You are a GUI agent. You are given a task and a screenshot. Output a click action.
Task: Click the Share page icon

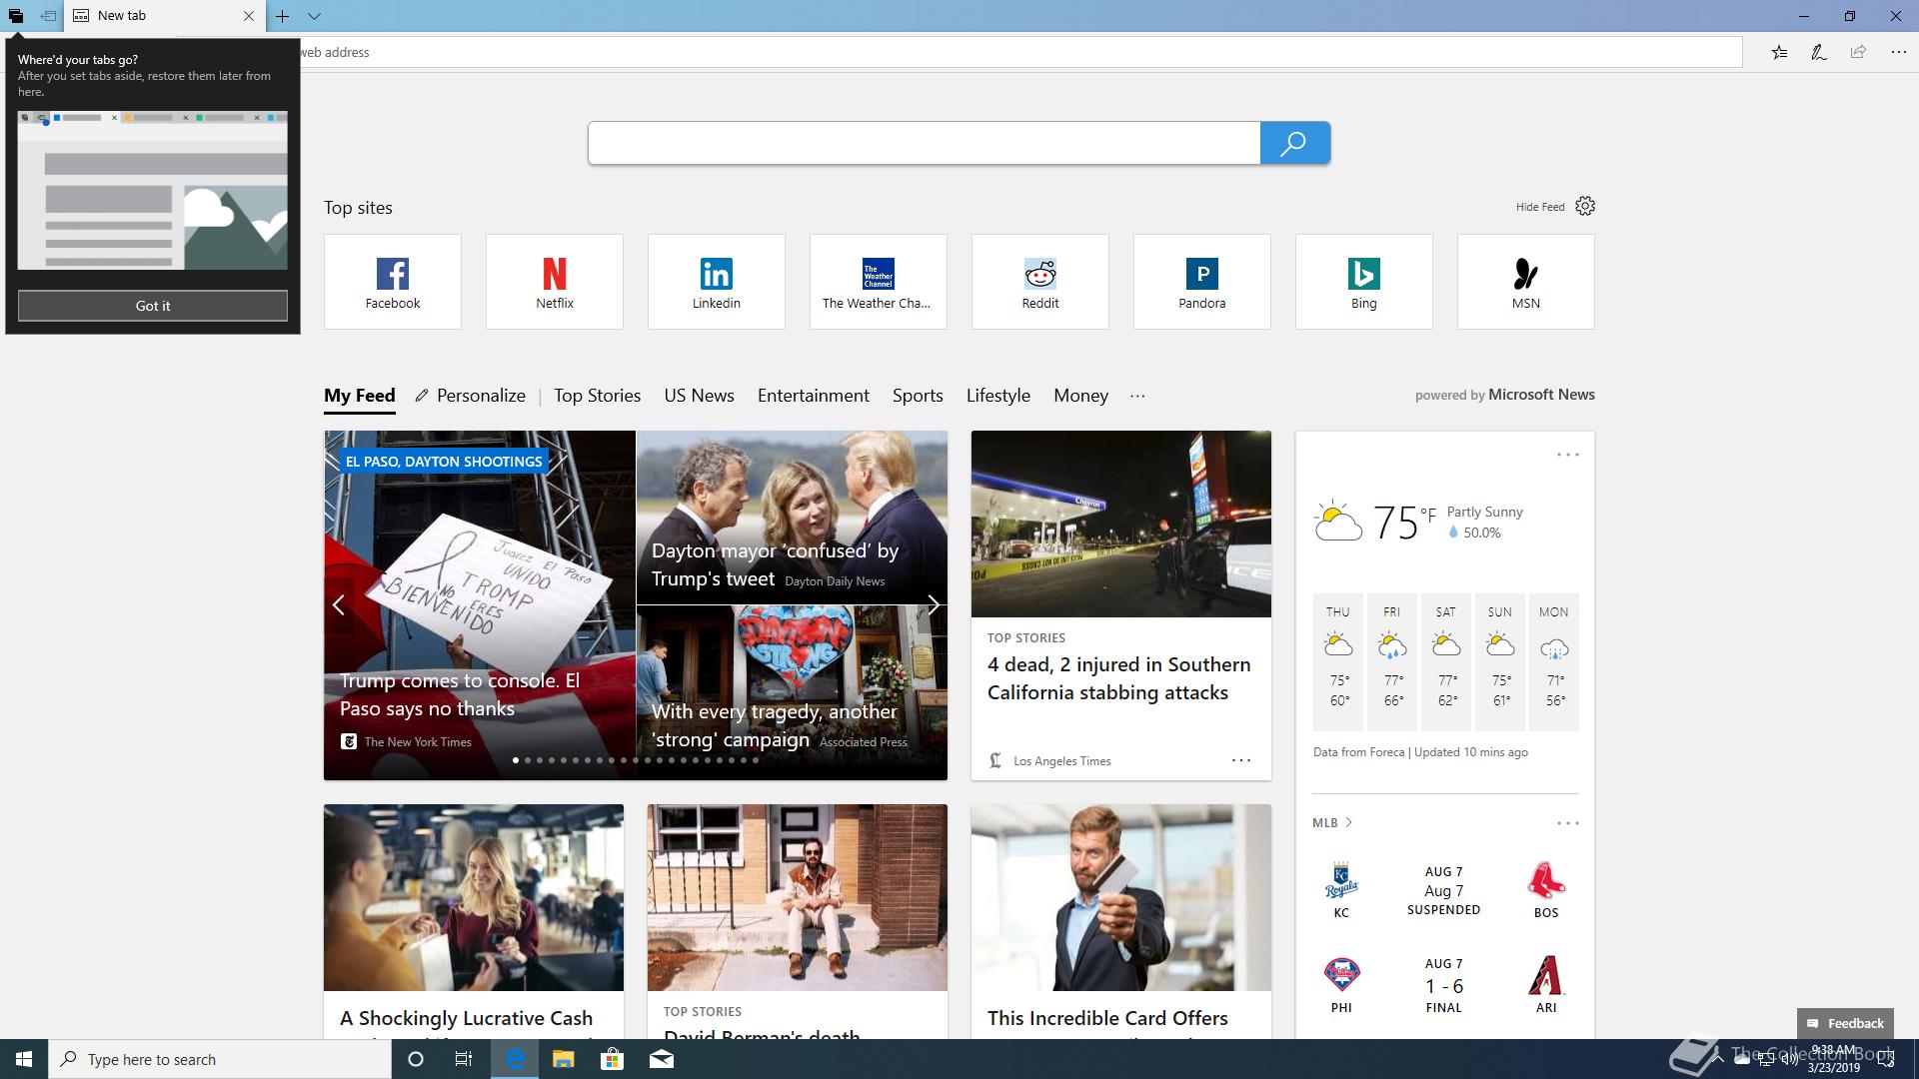[x=1858, y=52]
